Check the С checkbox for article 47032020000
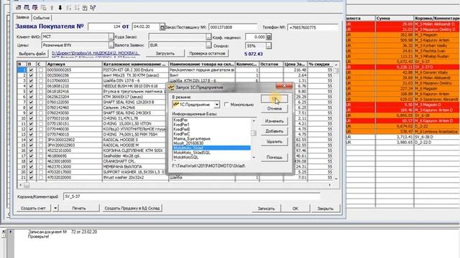Image resolution: width=460 pixels, height=258 pixels. 41,177
